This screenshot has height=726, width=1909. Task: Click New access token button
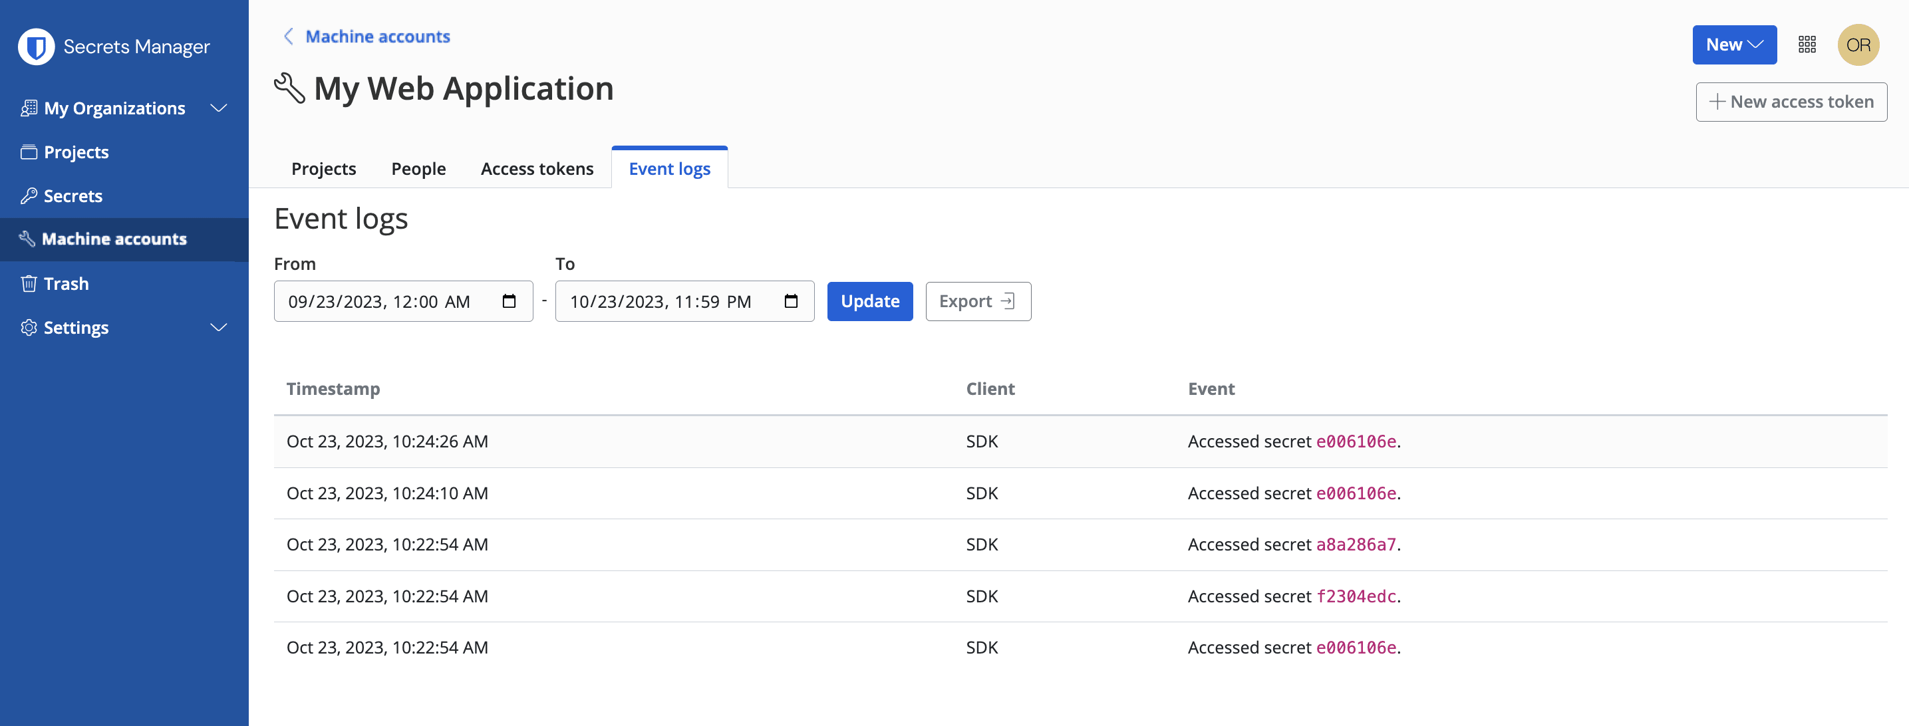click(1791, 101)
